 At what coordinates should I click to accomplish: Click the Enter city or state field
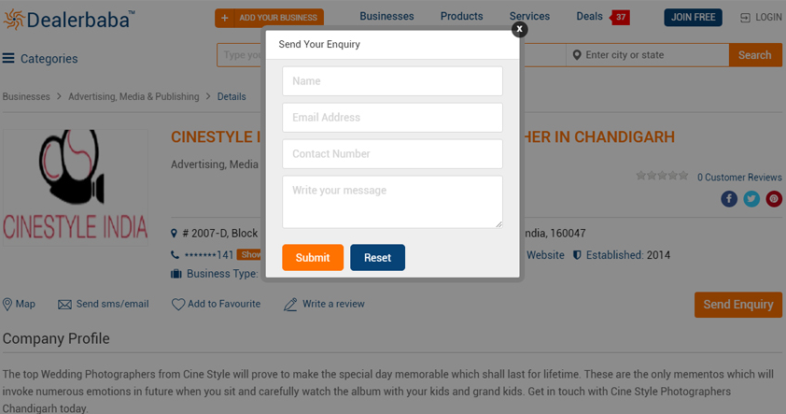[653, 55]
